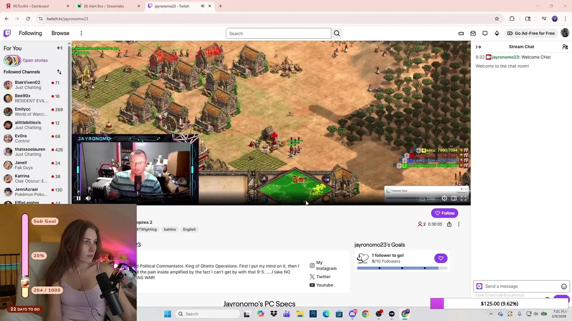572x321 pixels.
Task: Click the Go Ad-Free for Free button
Action: coord(531,33)
